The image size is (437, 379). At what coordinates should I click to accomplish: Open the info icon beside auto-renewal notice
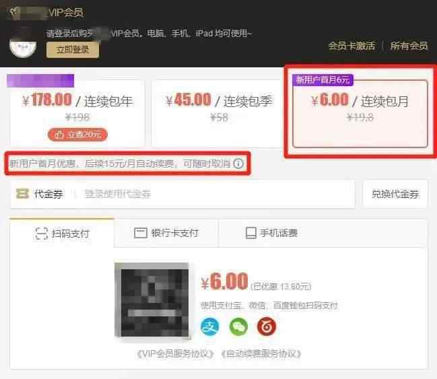point(238,164)
